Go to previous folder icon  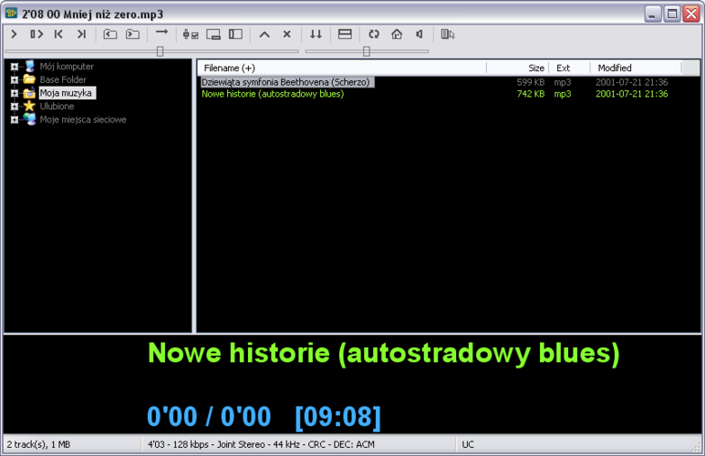click(x=110, y=34)
